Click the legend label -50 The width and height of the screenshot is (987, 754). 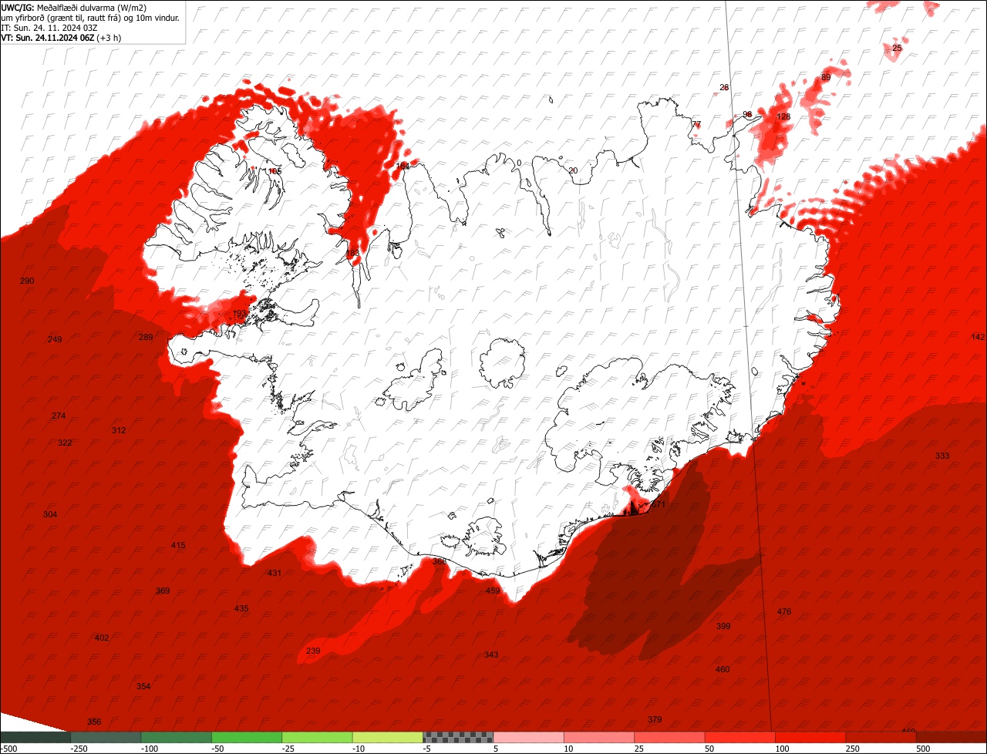click(218, 749)
